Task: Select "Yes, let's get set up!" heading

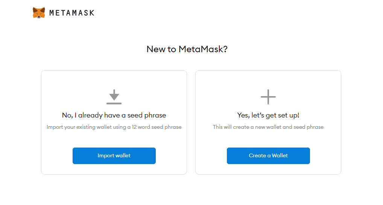Action: (x=268, y=115)
